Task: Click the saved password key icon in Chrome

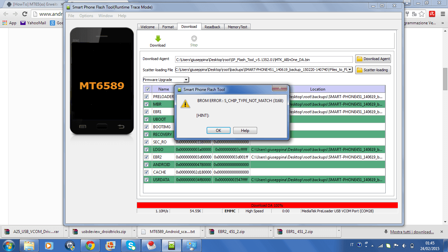Action: pos(407,14)
